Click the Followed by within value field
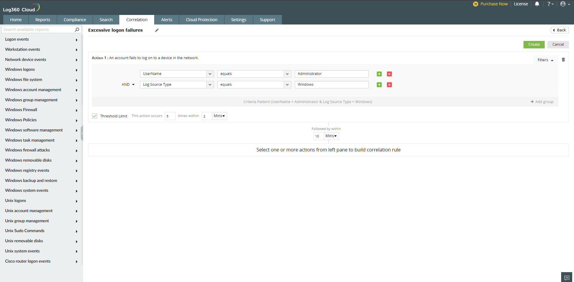Image resolution: width=574 pixels, height=282 pixels. click(x=318, y=136)
